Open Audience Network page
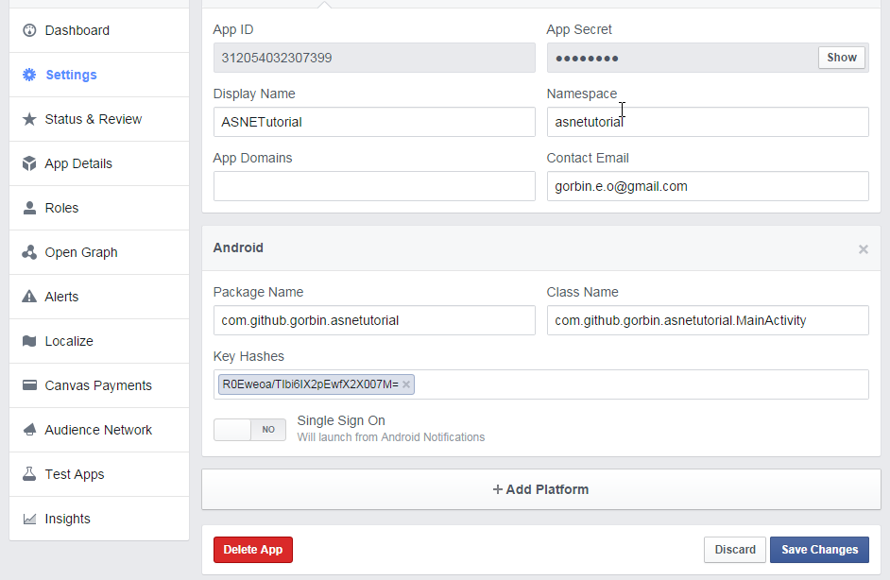Screen dimensions: 890x580 (x=98, y=430)
